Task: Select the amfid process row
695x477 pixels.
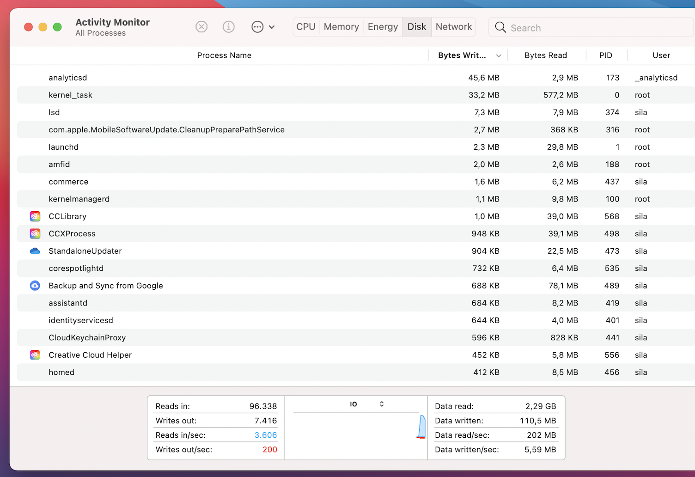Action: (356, 165)
